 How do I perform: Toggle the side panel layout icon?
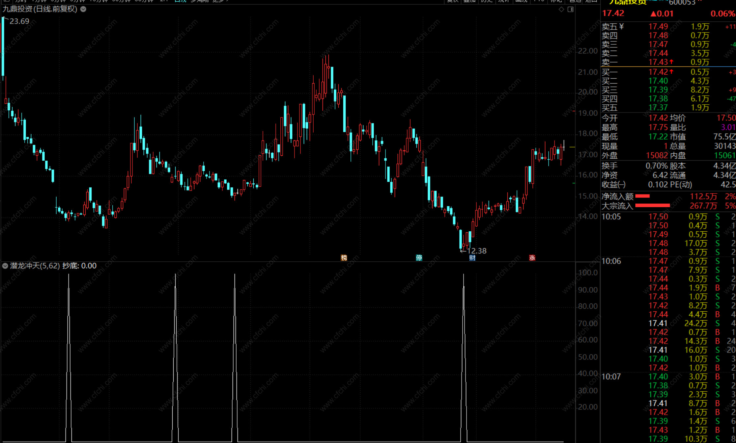point(571,9)
